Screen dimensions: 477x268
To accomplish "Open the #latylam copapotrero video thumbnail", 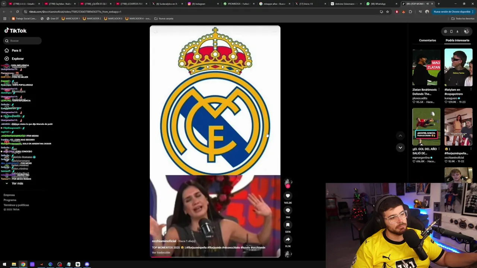I will 458,67.
